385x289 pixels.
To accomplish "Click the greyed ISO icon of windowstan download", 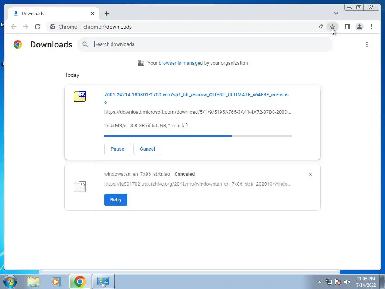I will (x=80, y=187).
